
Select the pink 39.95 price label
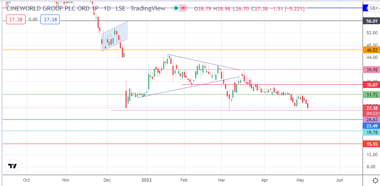coord(372,70)
